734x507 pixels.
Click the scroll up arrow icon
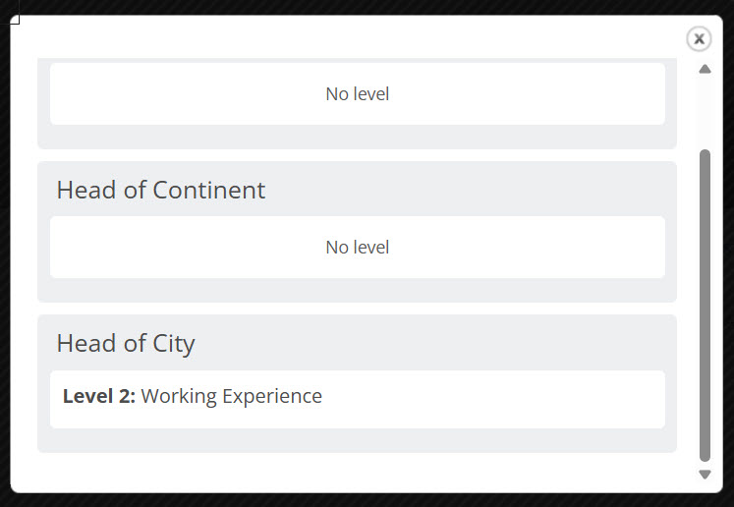click(x=705, y=69)
